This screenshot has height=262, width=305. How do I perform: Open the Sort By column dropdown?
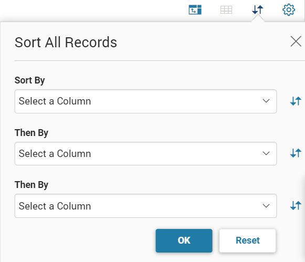click(x=146, y=101)
